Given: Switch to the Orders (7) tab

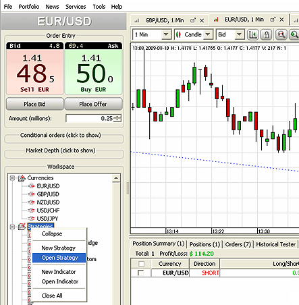Looking at the screenshot, I should (x=238, y=244).
